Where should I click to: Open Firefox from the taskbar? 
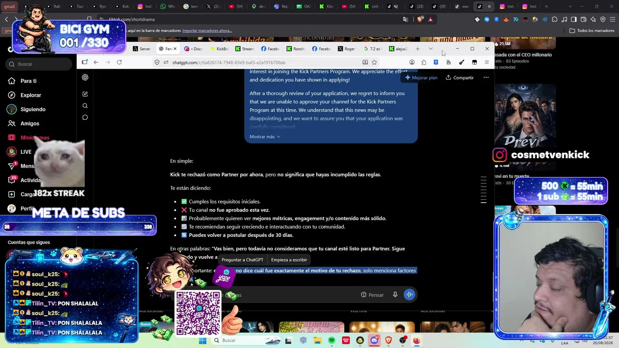coord(416,341)
